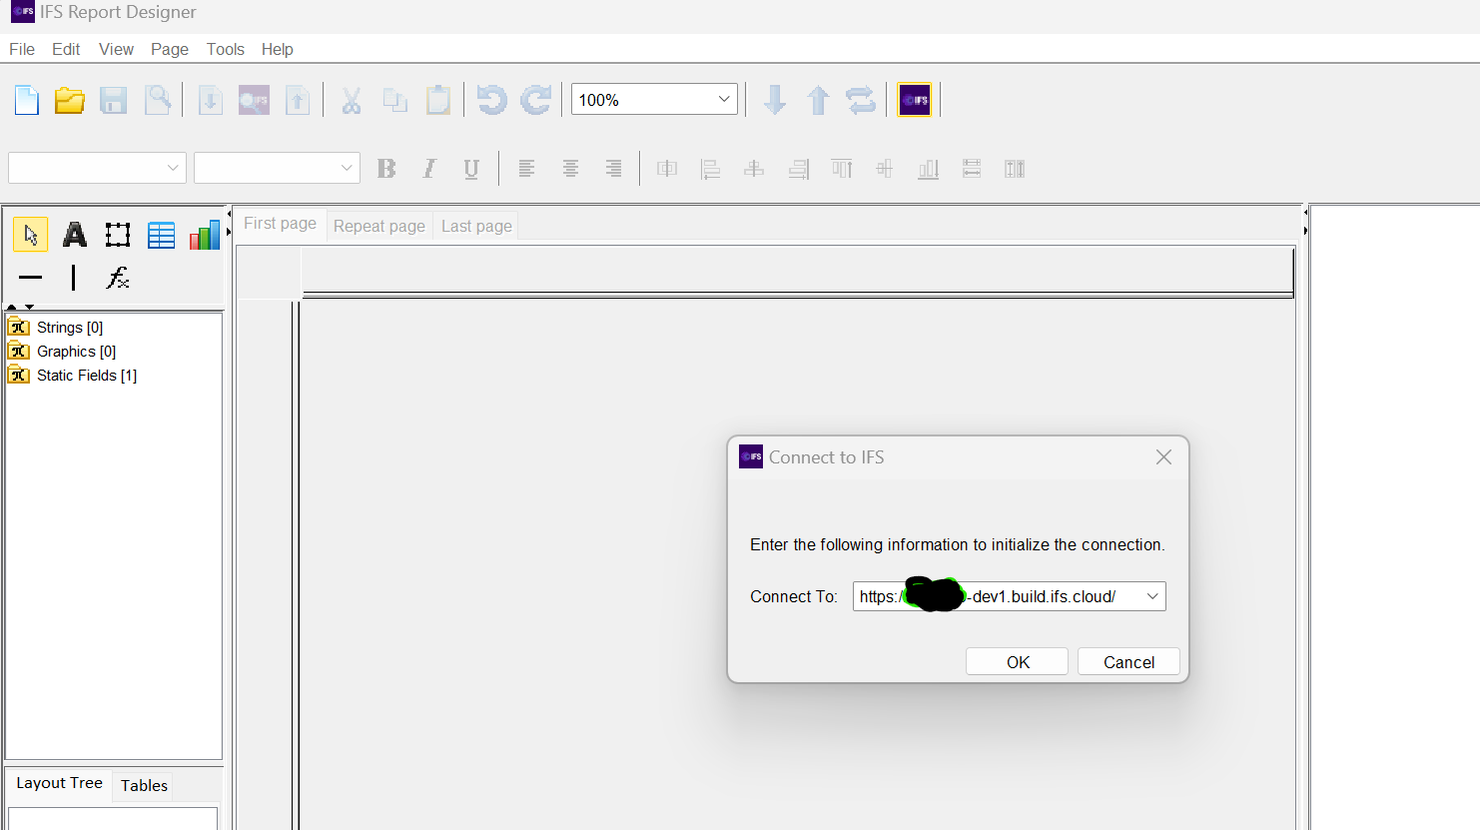Click the upload layout arrow icon
Screen dimensions: 1480x830
[x=298, y=100]
